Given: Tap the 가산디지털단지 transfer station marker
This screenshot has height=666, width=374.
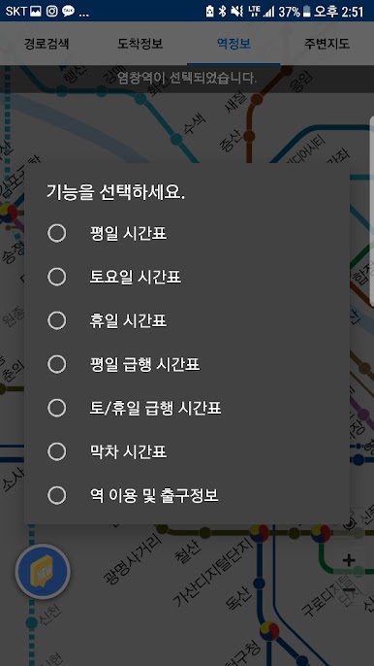Looking at the screenshot, I should point(259,533).
